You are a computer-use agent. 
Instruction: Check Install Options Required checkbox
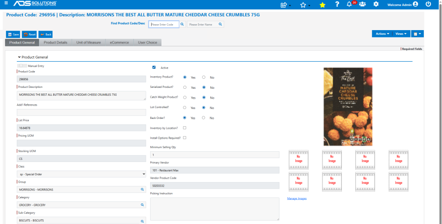coord(185,137)
